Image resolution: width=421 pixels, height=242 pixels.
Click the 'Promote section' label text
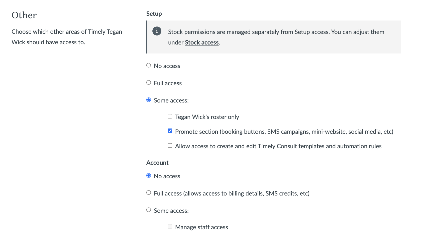click(284, 132)
